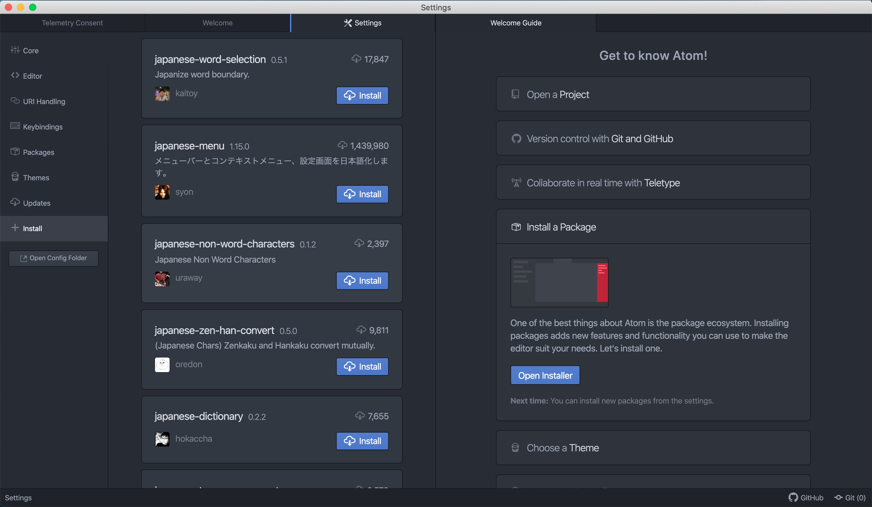
Task: Click the URI Handling link icon
Action: pos(15,101)
